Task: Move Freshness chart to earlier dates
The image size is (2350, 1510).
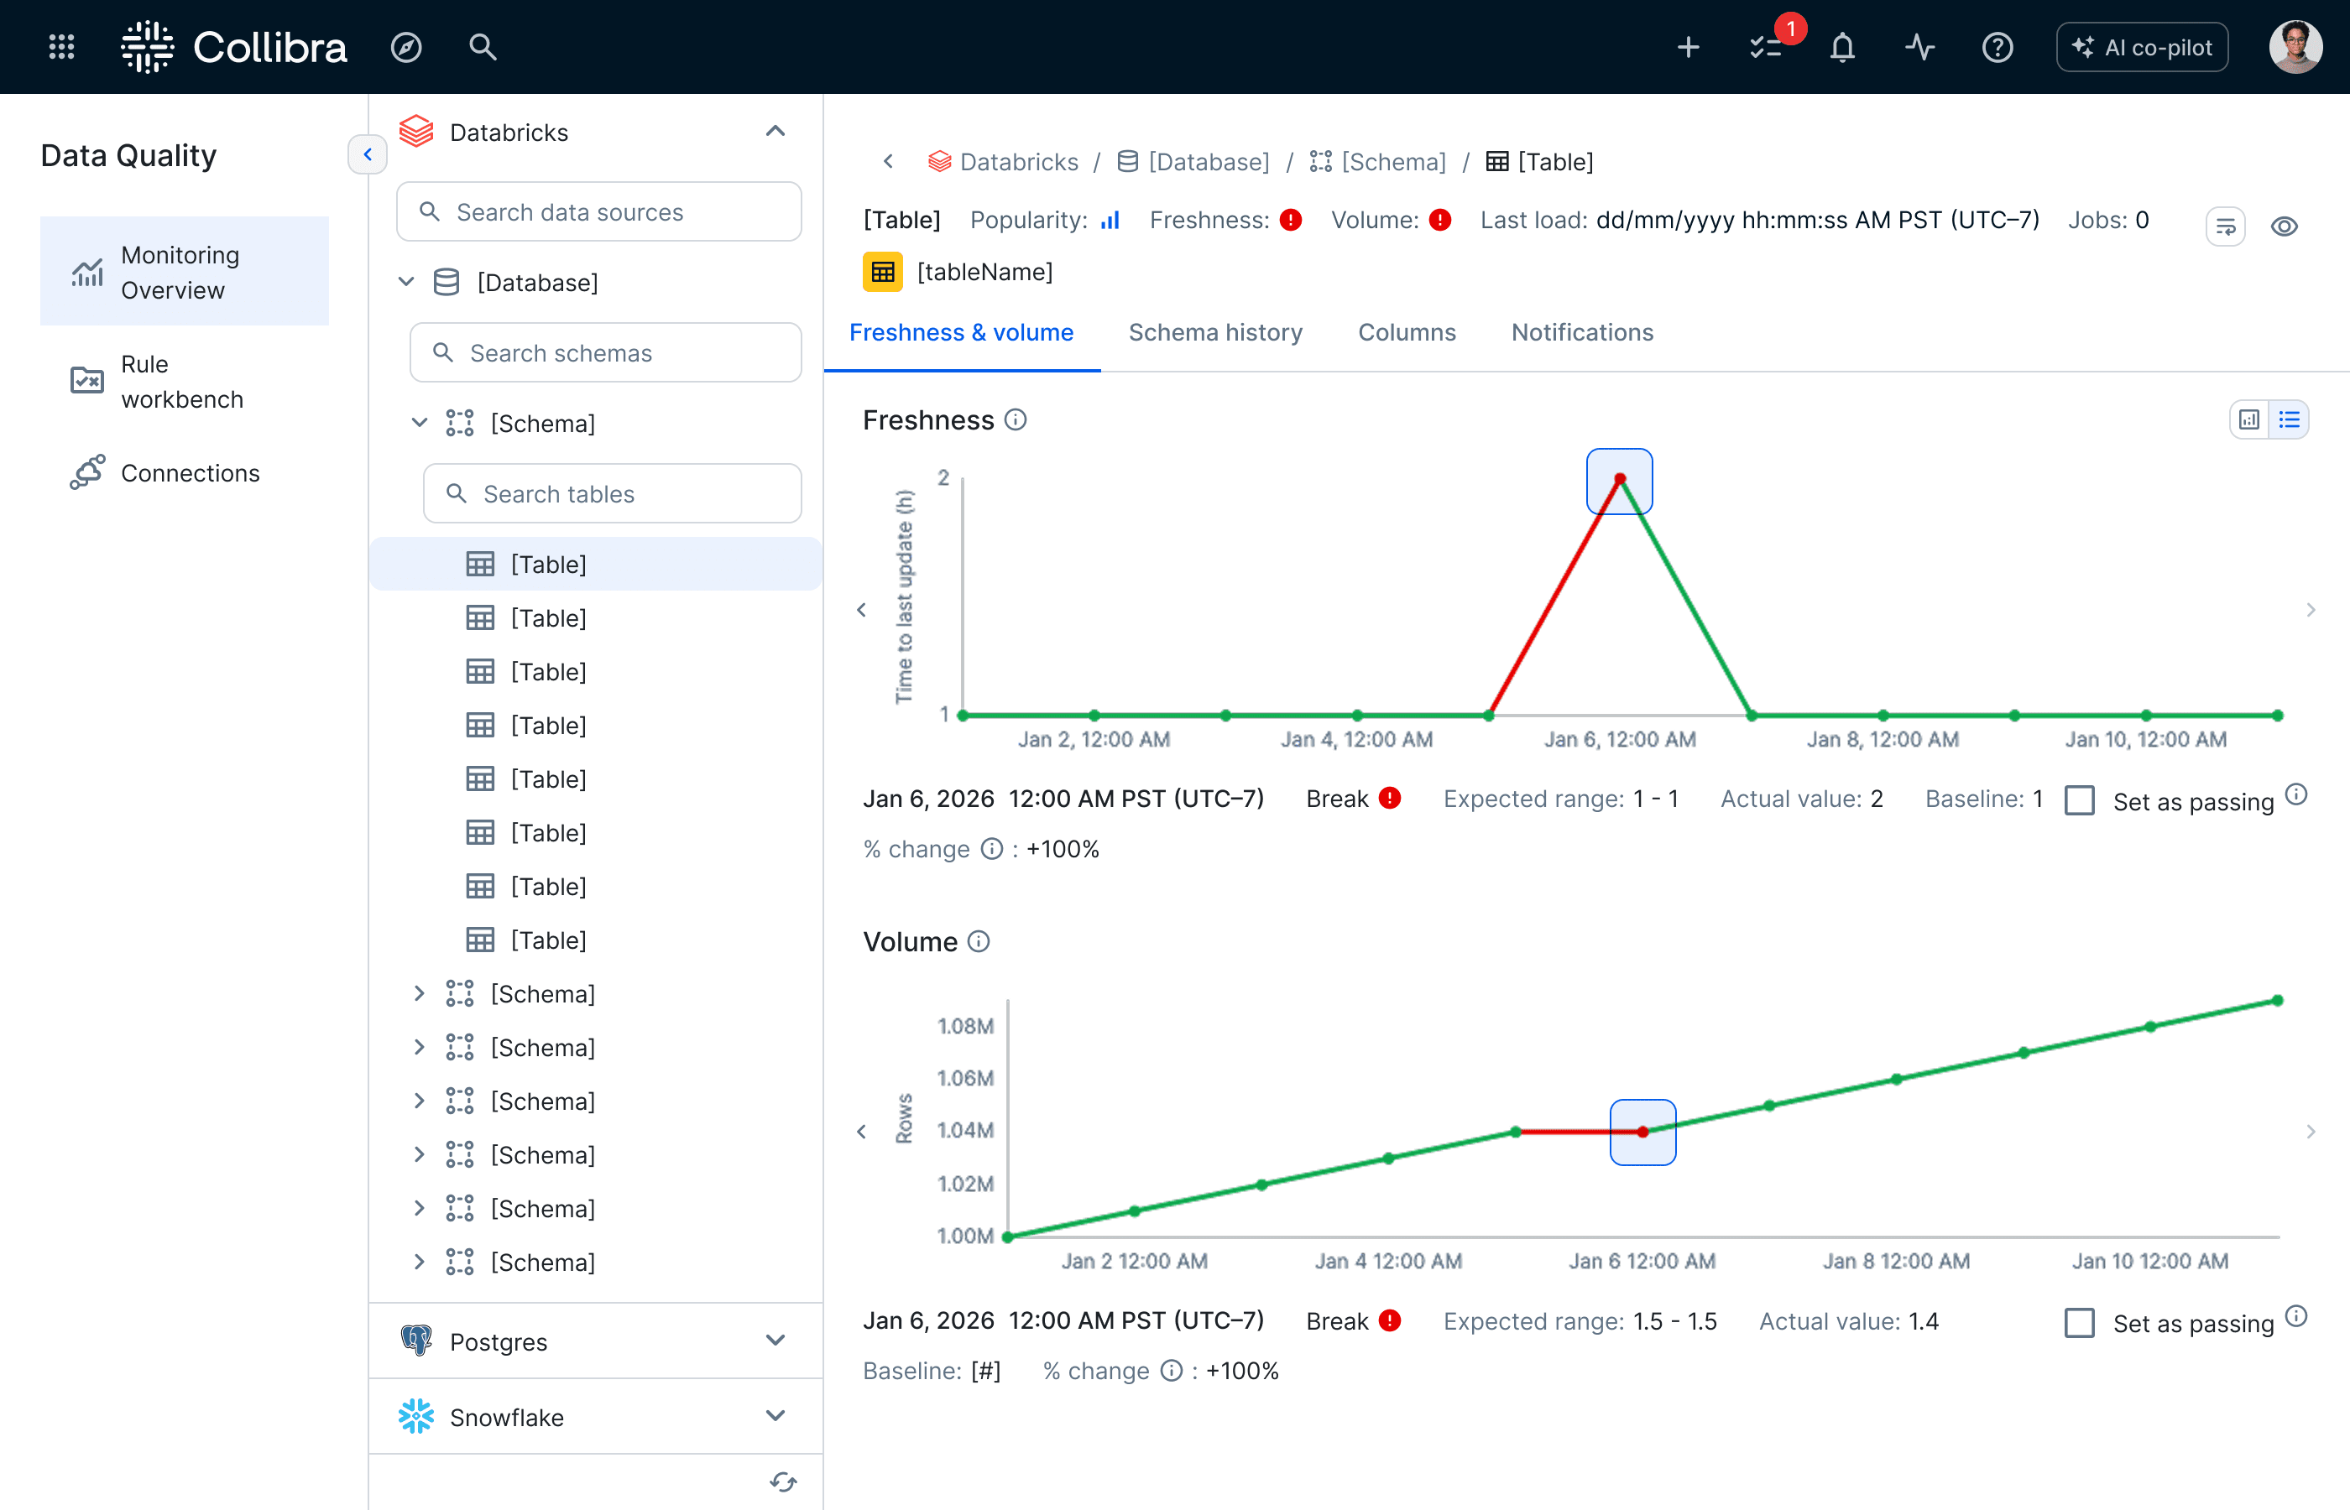Action: coord(861,610)
